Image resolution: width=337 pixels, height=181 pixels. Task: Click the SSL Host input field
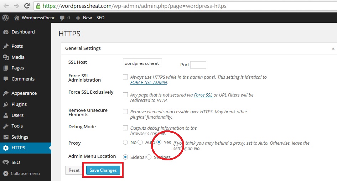click(x=142, y=63)
